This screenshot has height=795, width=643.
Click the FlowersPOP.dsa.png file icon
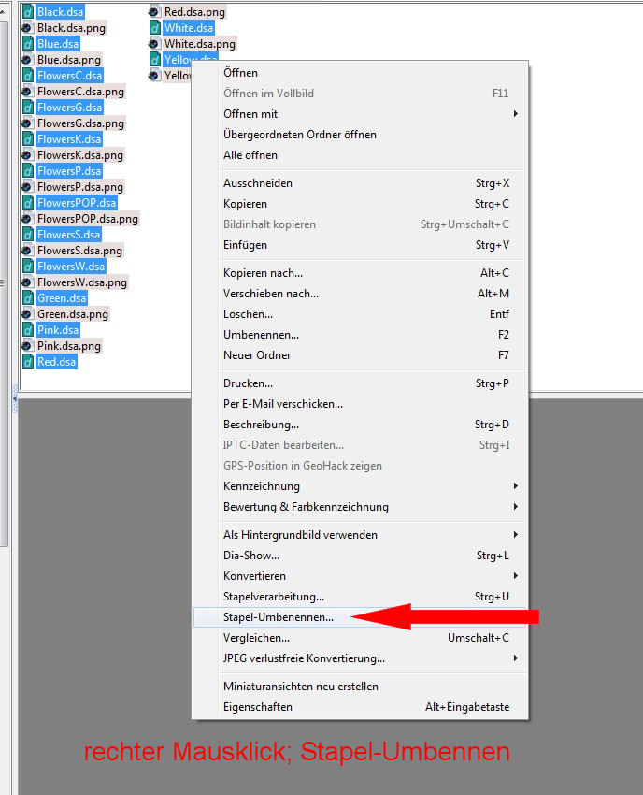(27, 219)
